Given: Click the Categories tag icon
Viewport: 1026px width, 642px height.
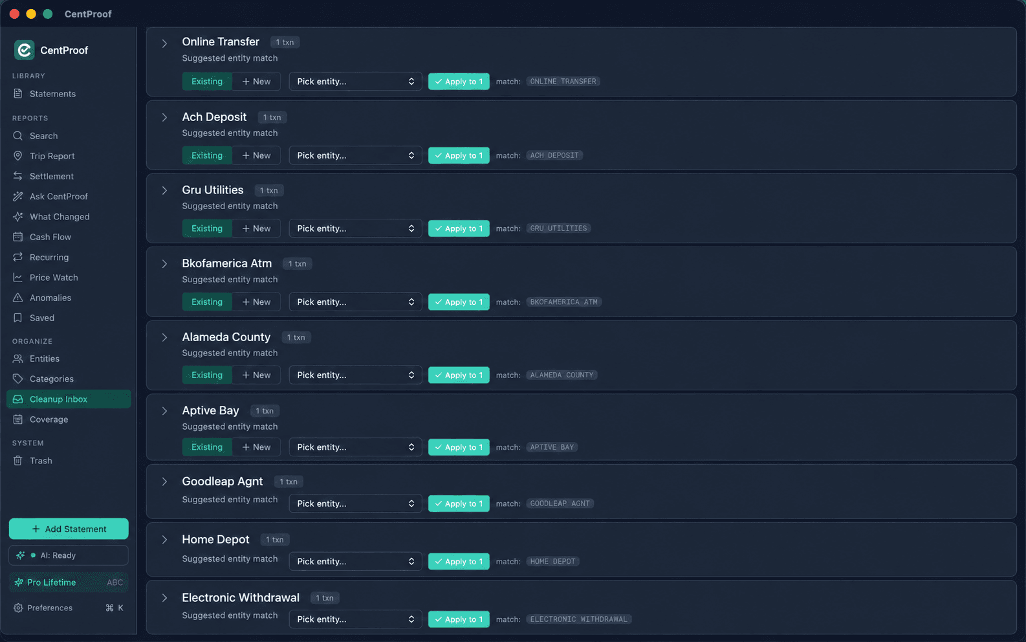Looking at the screenshot, I should click(18, 379).
